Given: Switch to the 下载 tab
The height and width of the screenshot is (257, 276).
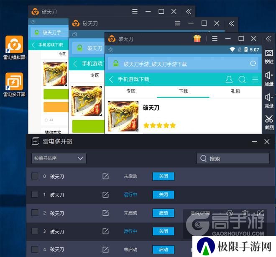Looking at the screenshot, I should 183,91.
